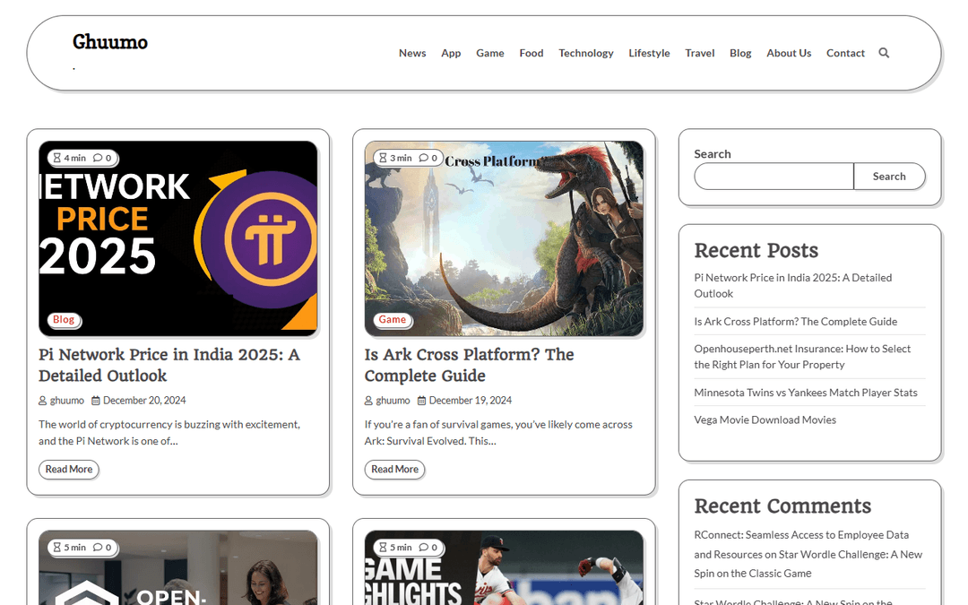
Task: Click the Recent Posts heading
Action: (756, 250)
